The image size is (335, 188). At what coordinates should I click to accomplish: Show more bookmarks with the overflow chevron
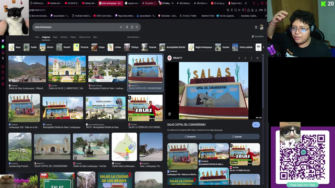(x=266, y=16)
